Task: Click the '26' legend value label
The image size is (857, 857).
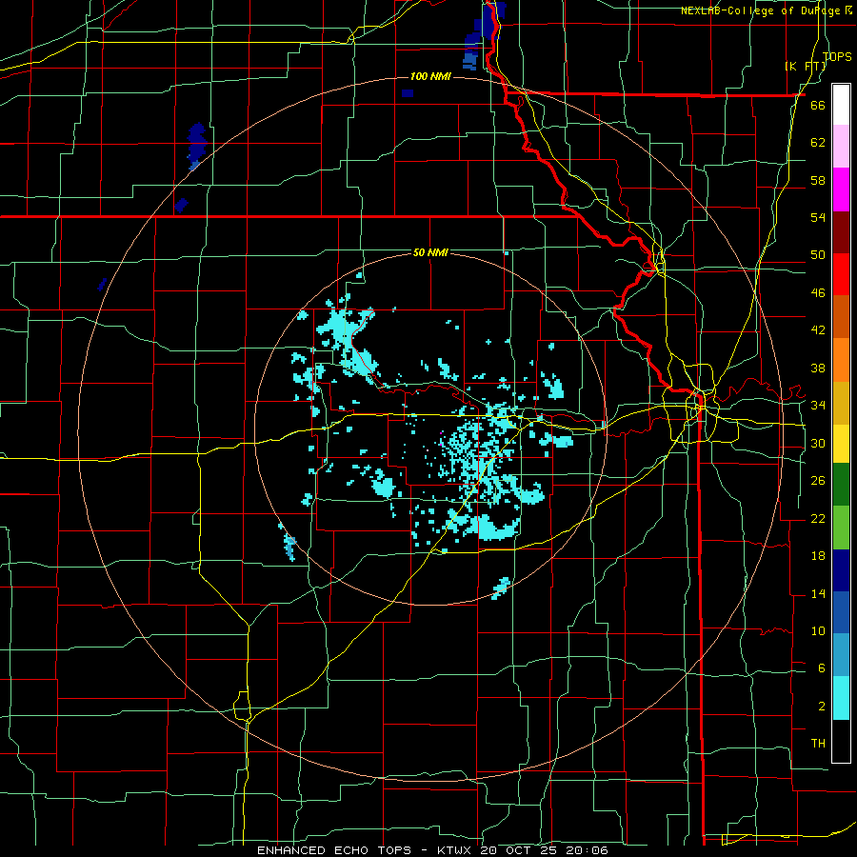Action: tap(818, 481)
